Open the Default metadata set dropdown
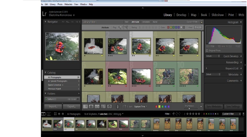The image size is (247, 137). coord(213,74)
